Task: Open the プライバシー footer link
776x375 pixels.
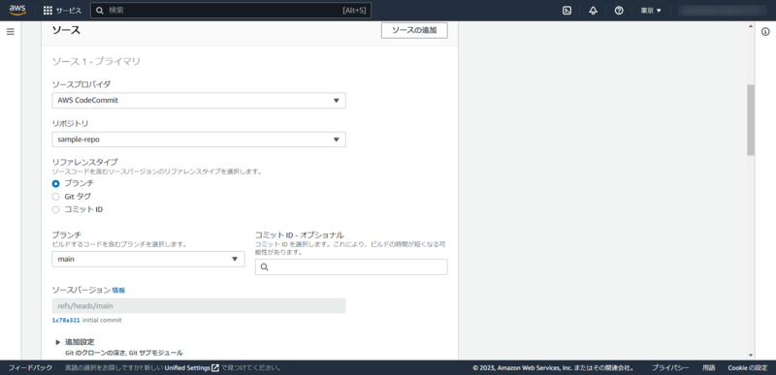Action: (x=670, y=368)
